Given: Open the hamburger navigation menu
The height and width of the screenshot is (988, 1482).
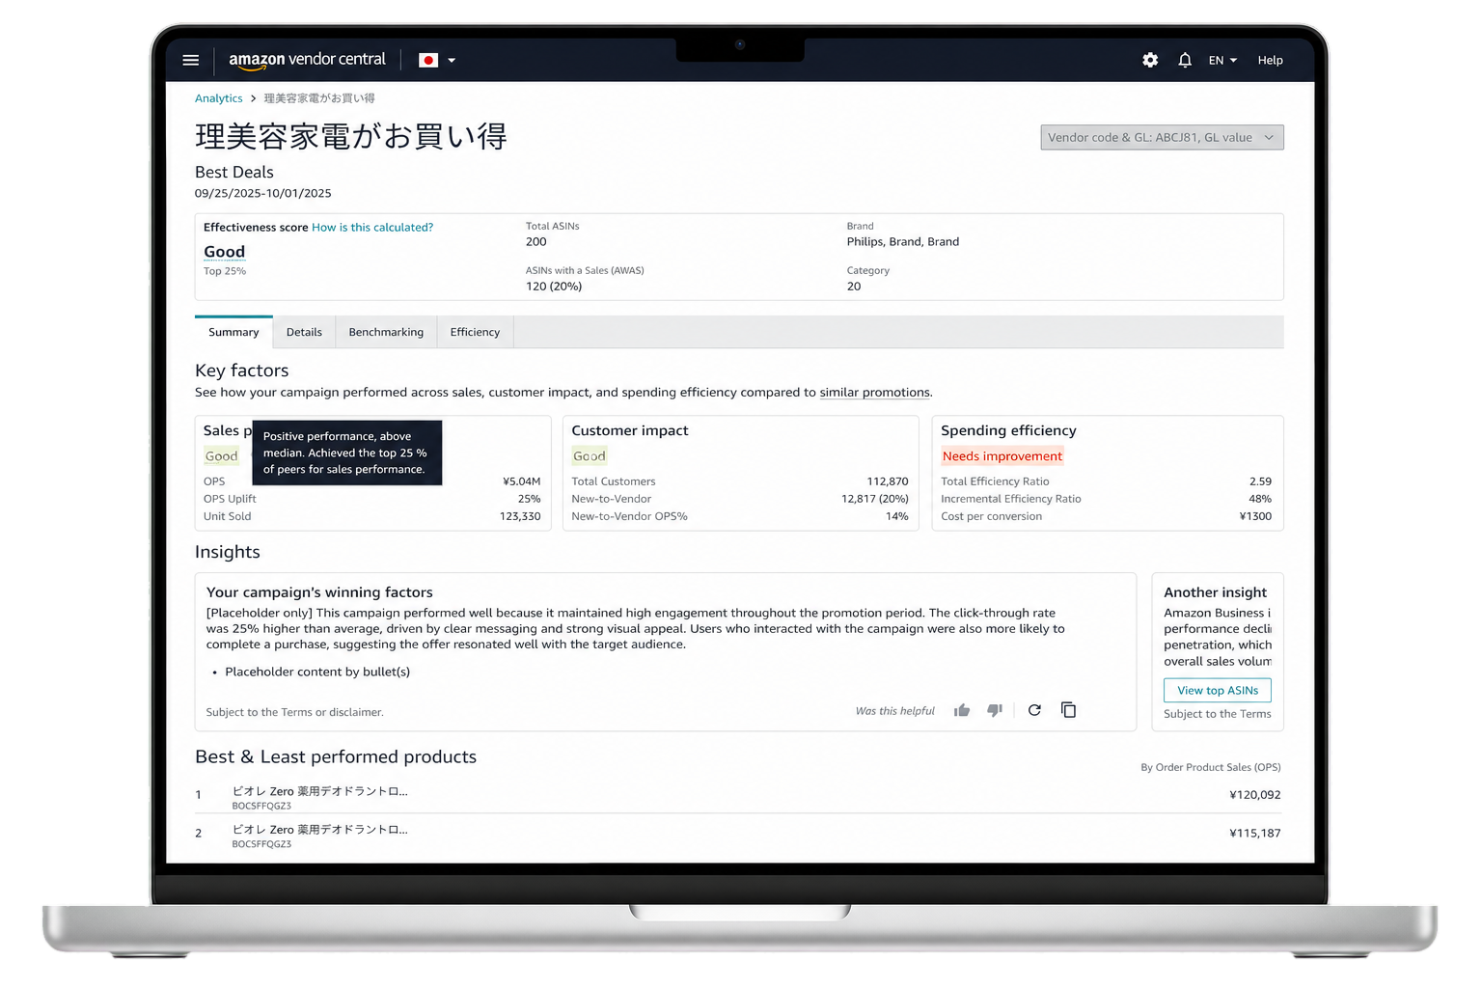Looking at the screenshot, I should (x=191, y=60).
